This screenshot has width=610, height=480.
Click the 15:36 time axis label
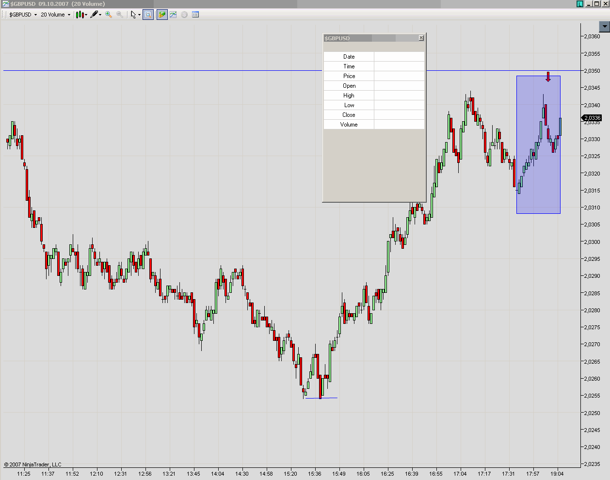coord(315,474)
